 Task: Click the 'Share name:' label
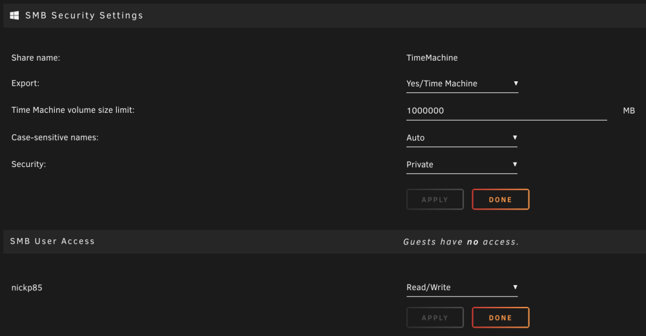[36, 58]
